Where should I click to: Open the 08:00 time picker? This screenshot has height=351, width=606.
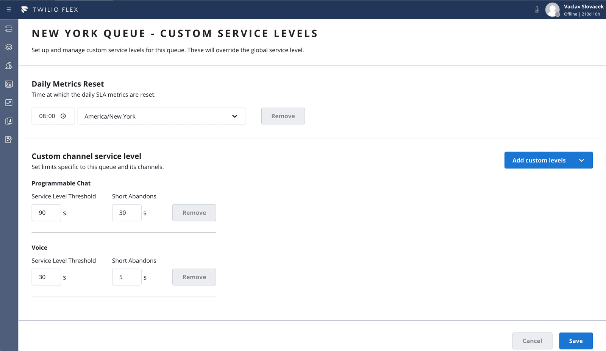click(53, 116)
